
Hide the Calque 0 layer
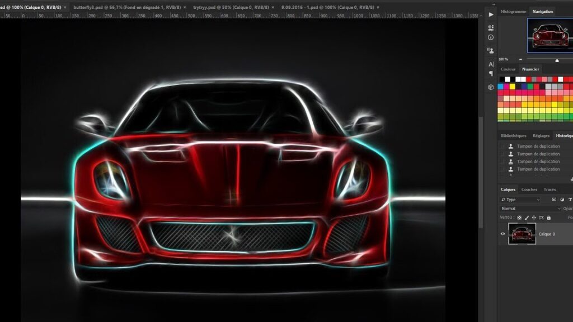coord(503,234)
